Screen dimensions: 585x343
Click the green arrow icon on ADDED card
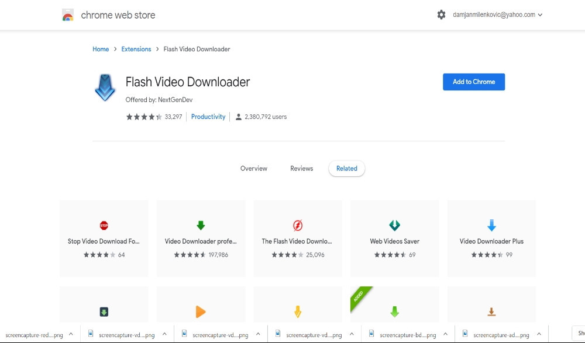pos(394,311)
